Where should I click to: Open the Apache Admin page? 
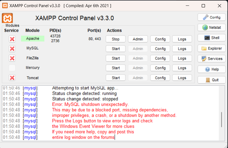(x=138, y=39)
